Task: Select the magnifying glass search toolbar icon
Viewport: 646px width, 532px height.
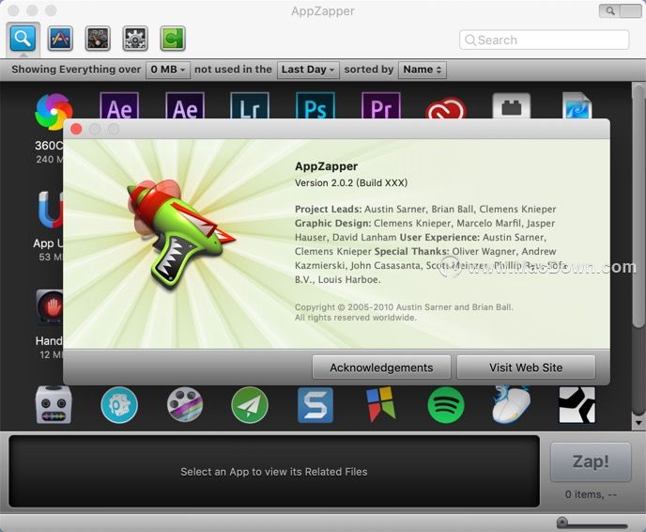Action: point(23,39)
